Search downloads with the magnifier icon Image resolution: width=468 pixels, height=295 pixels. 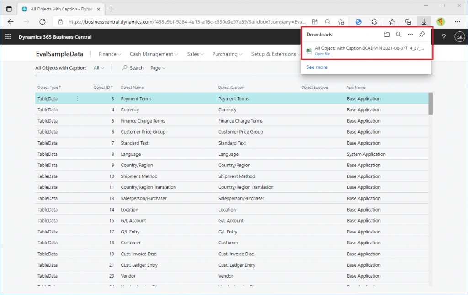tap(399, 35)
